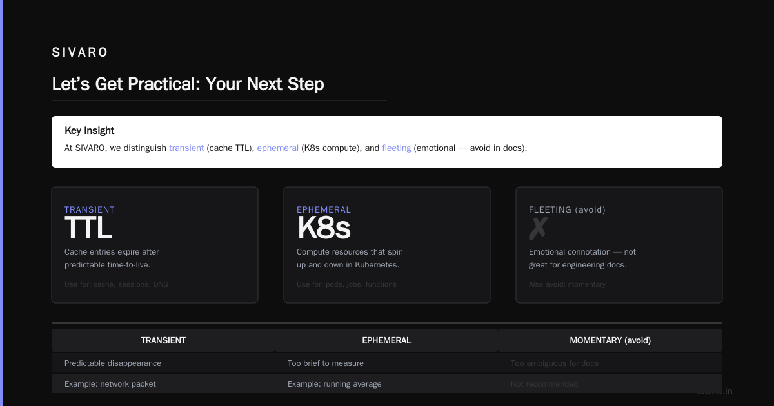Open the "ephemeral" link in Key Insight
Viewport: 774px width, 406px height.
(278, 148)
